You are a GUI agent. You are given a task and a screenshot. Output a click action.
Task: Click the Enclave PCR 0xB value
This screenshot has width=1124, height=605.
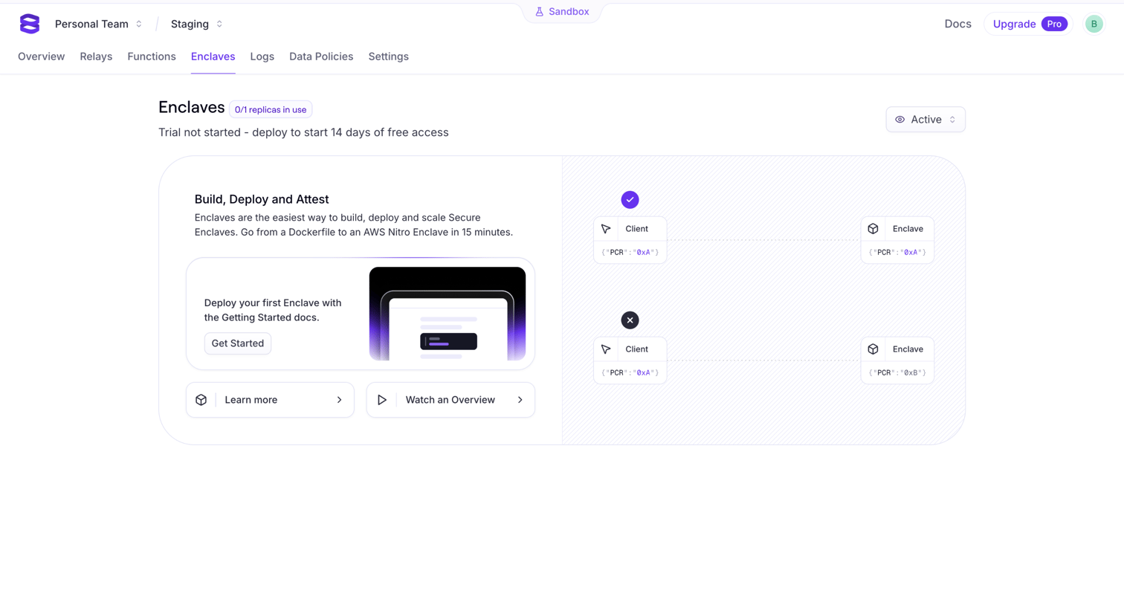coord(897,373)
